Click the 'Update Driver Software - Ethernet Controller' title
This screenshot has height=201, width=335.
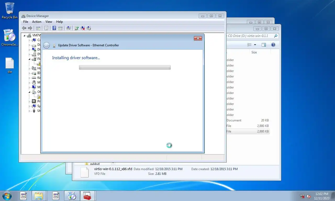(x=88, y=45)
